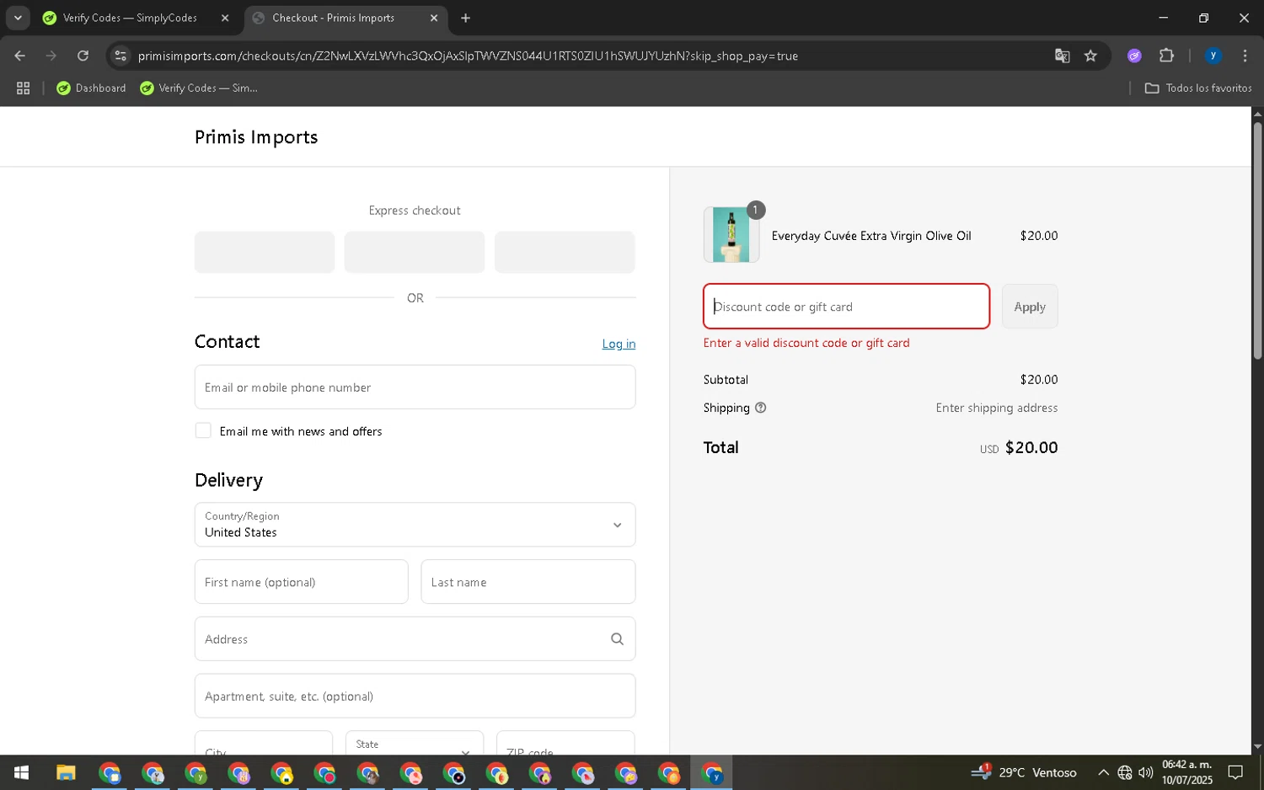1264x790 pixels.
Task: Open the purple SimplyCodes extension icon
Action: tap(1134, 56)
